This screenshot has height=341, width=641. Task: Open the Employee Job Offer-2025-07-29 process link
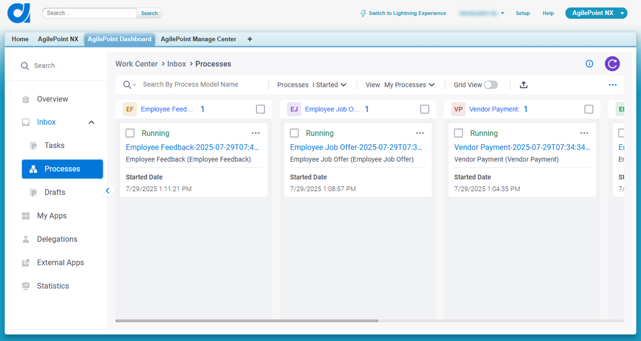click(x=356, y=147)
